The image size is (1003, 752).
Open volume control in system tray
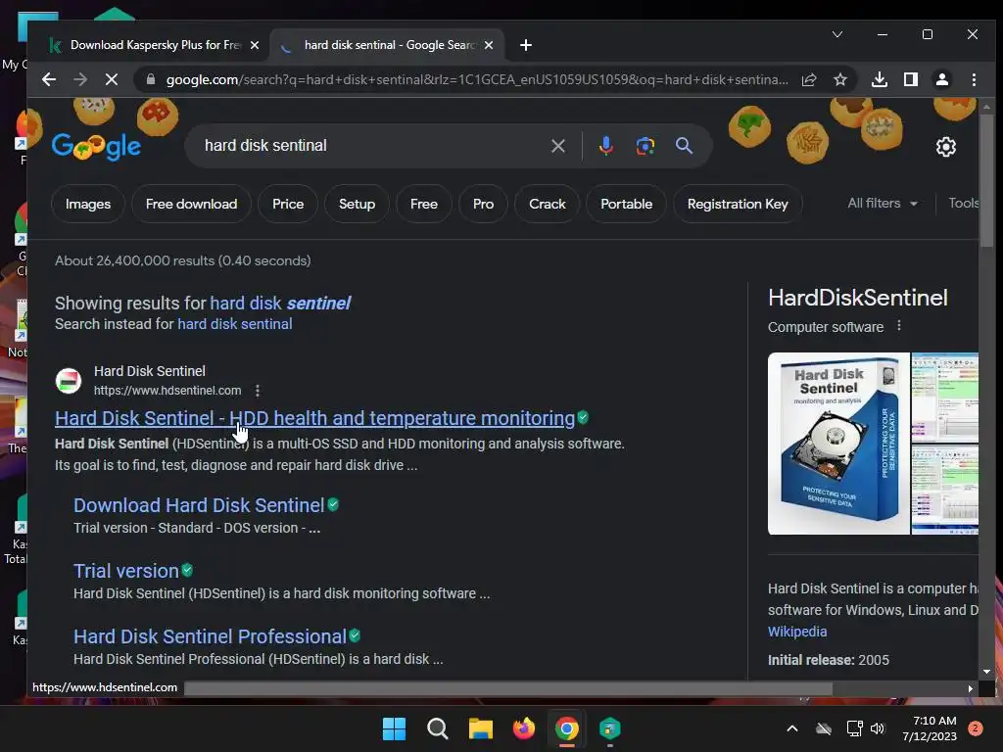(x=877, y=728)
